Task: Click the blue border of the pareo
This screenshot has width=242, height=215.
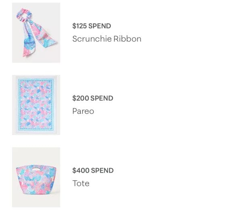Action: [19, 104]
